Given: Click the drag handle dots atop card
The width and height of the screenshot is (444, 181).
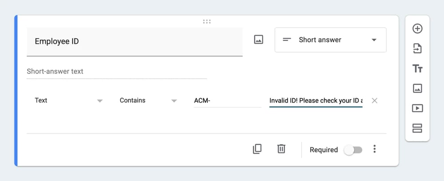Looking at the screenshot, I should click(206, 21).
